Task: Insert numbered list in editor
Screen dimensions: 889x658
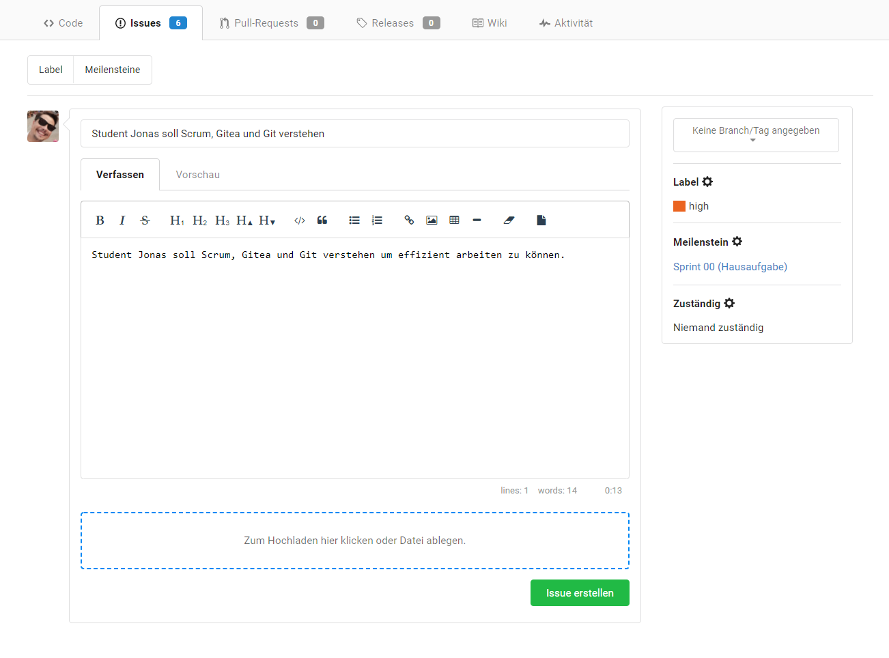Action: [377, 220]
